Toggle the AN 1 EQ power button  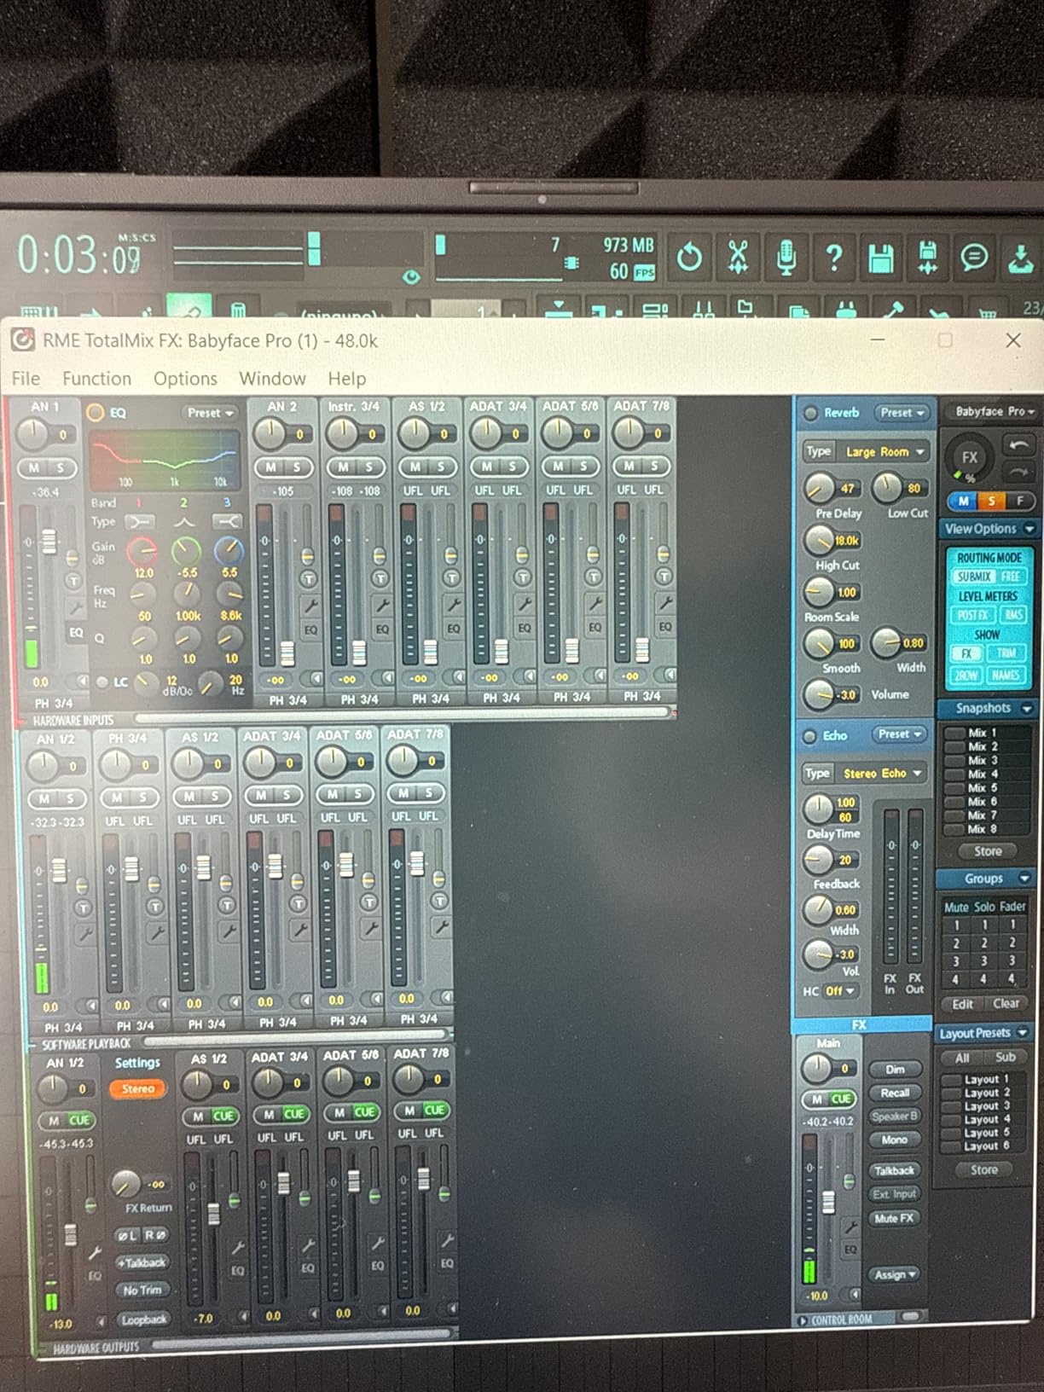click(x=96, y=413)
